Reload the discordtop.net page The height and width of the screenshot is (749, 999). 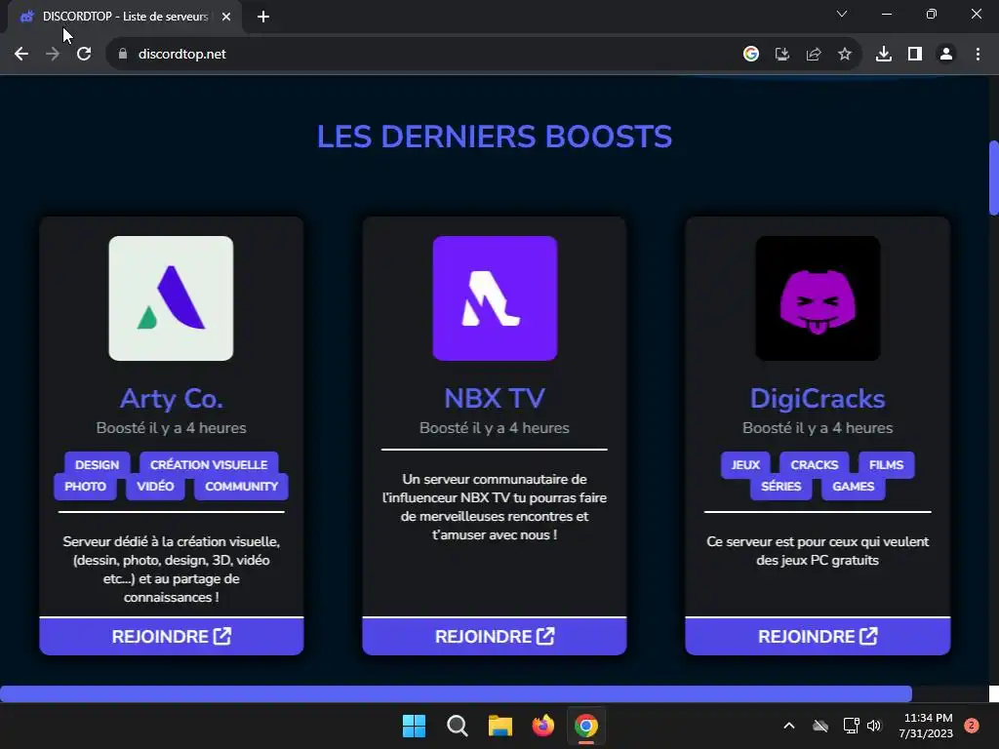(x=84, y=55)
